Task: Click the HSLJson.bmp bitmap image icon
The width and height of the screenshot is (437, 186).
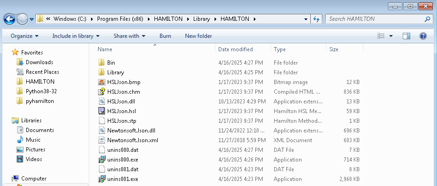Action: click(102, 82)
